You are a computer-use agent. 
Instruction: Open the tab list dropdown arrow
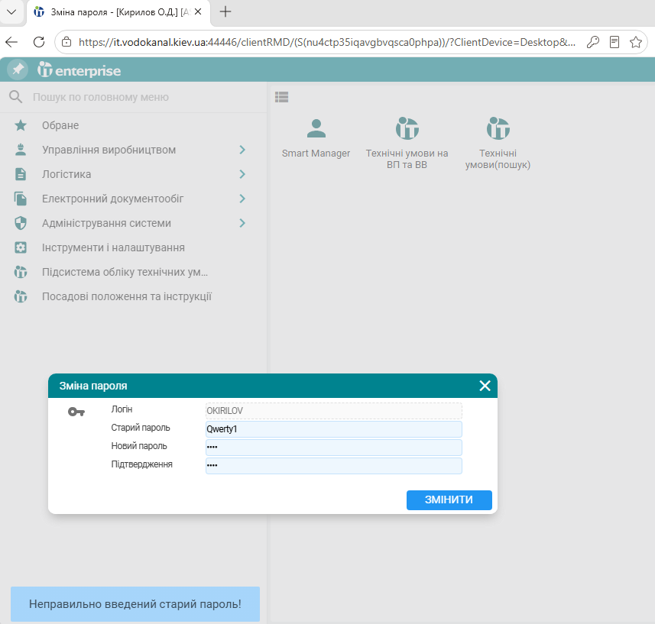tap(11, 11)
